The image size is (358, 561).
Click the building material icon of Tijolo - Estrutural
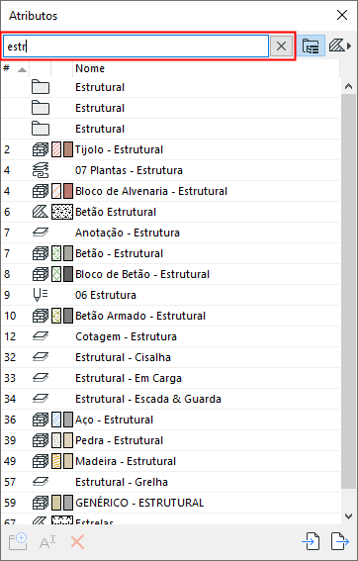click(x=41, y=149)
